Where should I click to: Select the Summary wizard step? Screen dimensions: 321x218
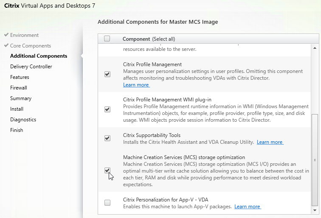click(21, 98)
